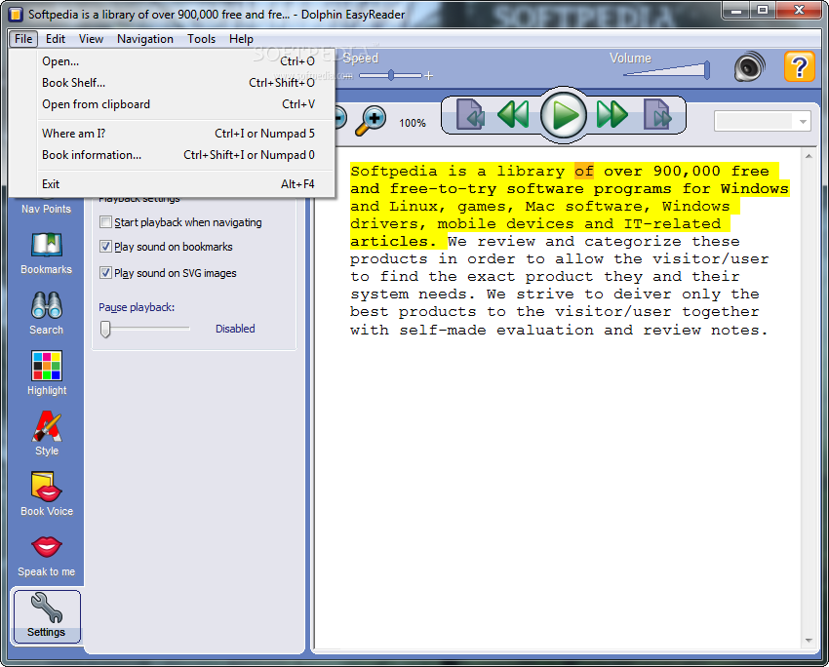This screenshot has width=829, height=667.
Task: Click the Speed slider thumb
Action: 391,76
